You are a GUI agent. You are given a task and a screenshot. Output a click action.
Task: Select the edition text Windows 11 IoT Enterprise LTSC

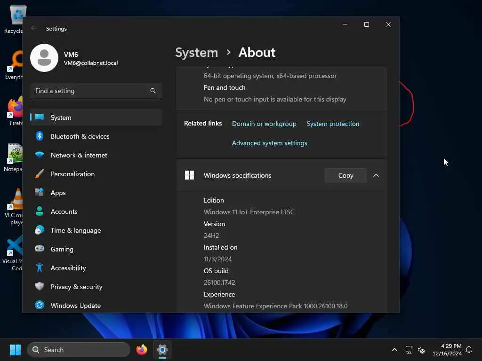(249, 212)
